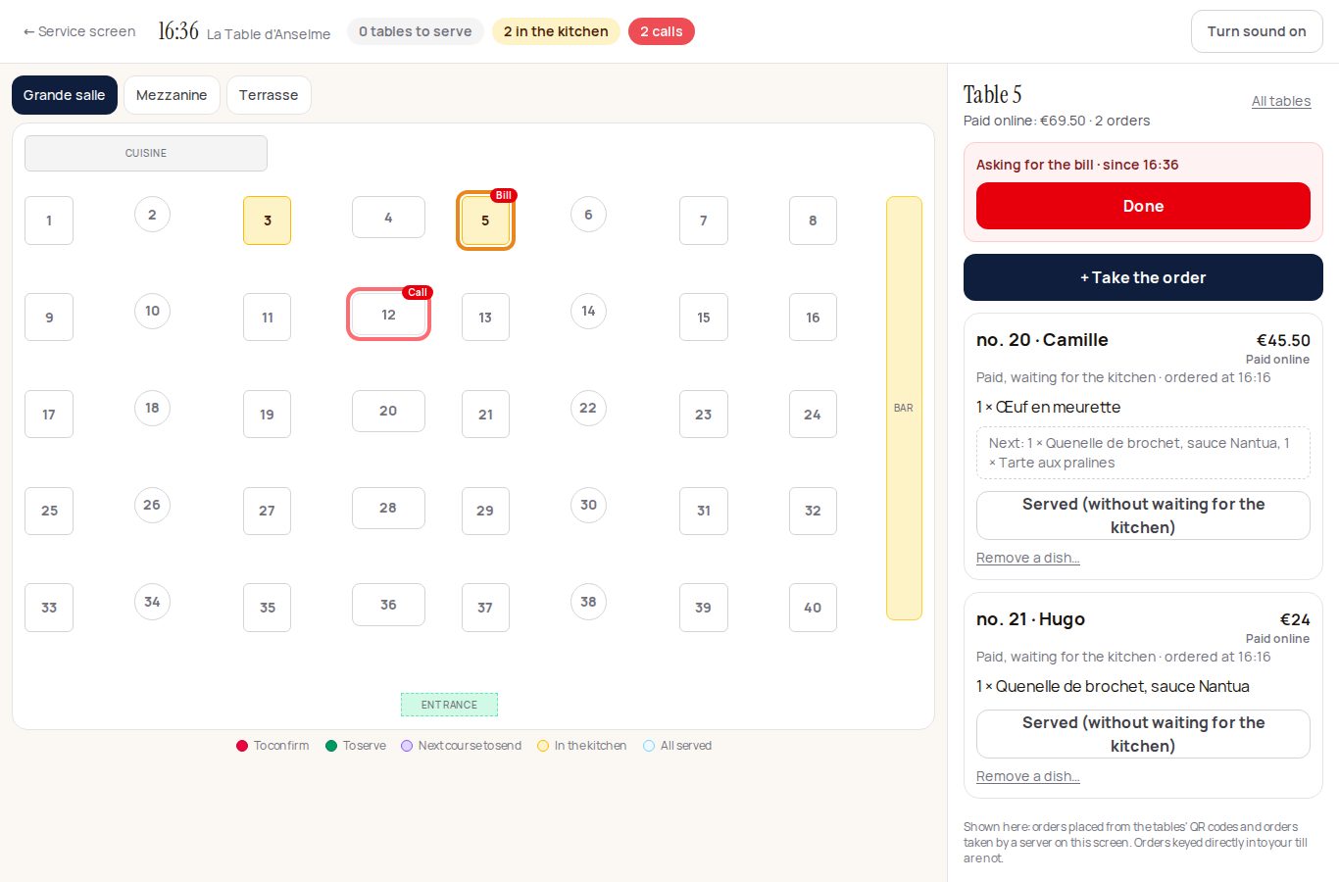Screen dimensions: 1339x882
Task: Select round table 6
Action: point(588,215)
